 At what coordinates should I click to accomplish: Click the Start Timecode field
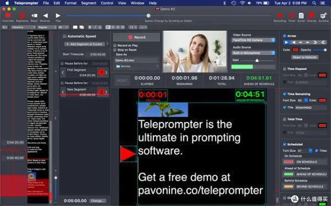[x=97, y=54]
